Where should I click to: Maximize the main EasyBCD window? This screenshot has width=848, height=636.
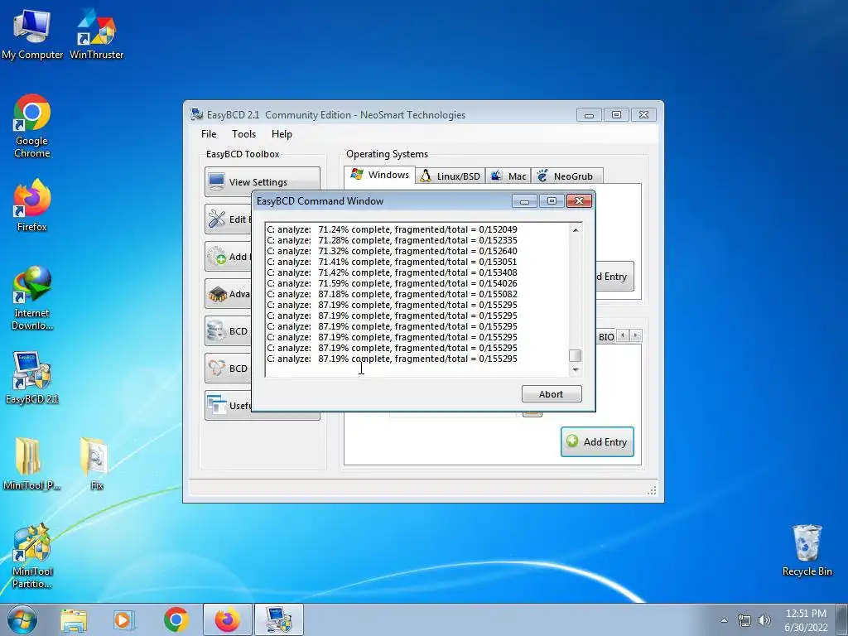(616, 114)
